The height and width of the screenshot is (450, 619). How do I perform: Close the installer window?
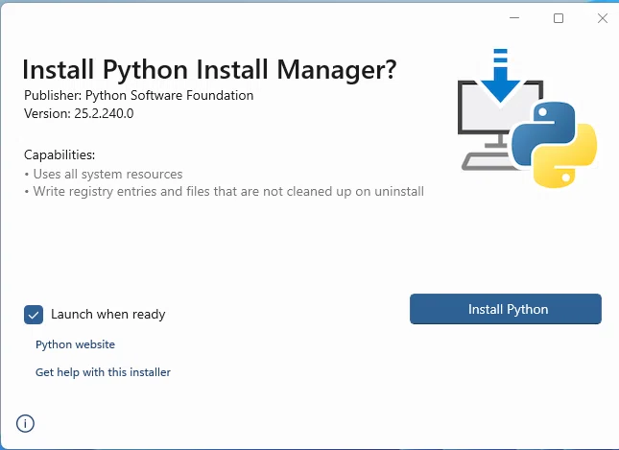pyautogui.click(x=603, y=18)
